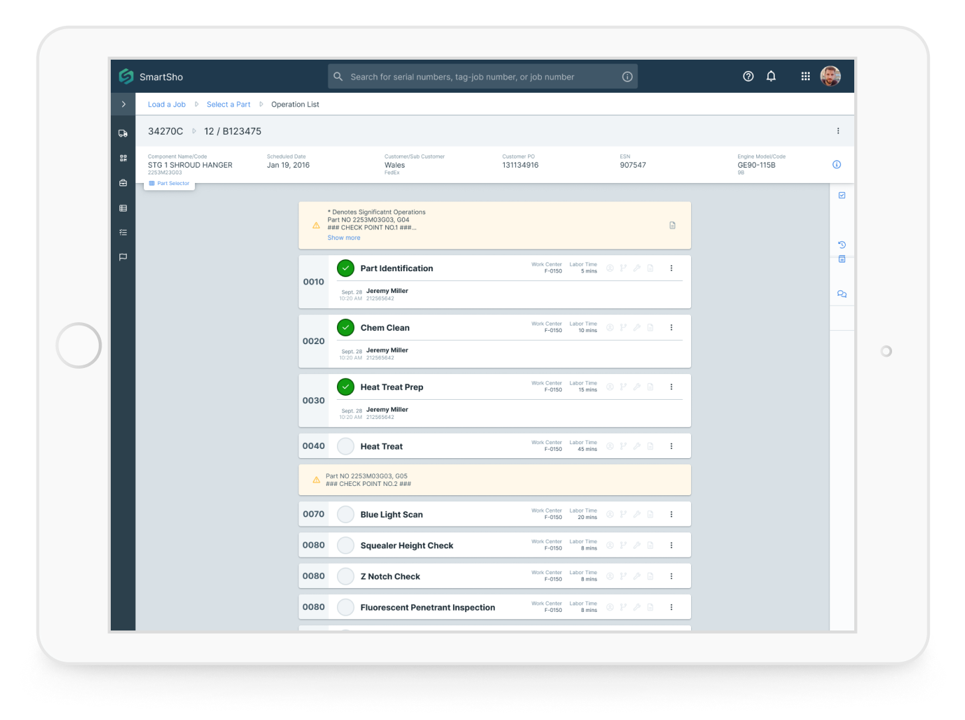Click the briefcase icon in sidebar
This screenshot has height=720, width=965.
coord(123,183)
